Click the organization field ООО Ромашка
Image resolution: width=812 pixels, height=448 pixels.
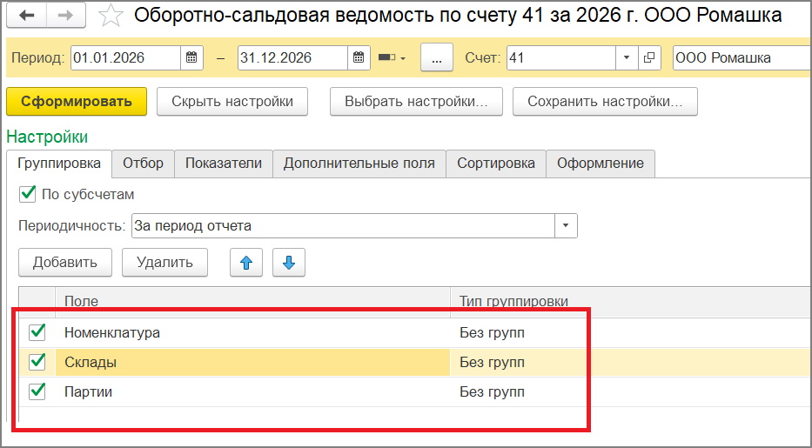pyautogui.click(x=742, y=57)
